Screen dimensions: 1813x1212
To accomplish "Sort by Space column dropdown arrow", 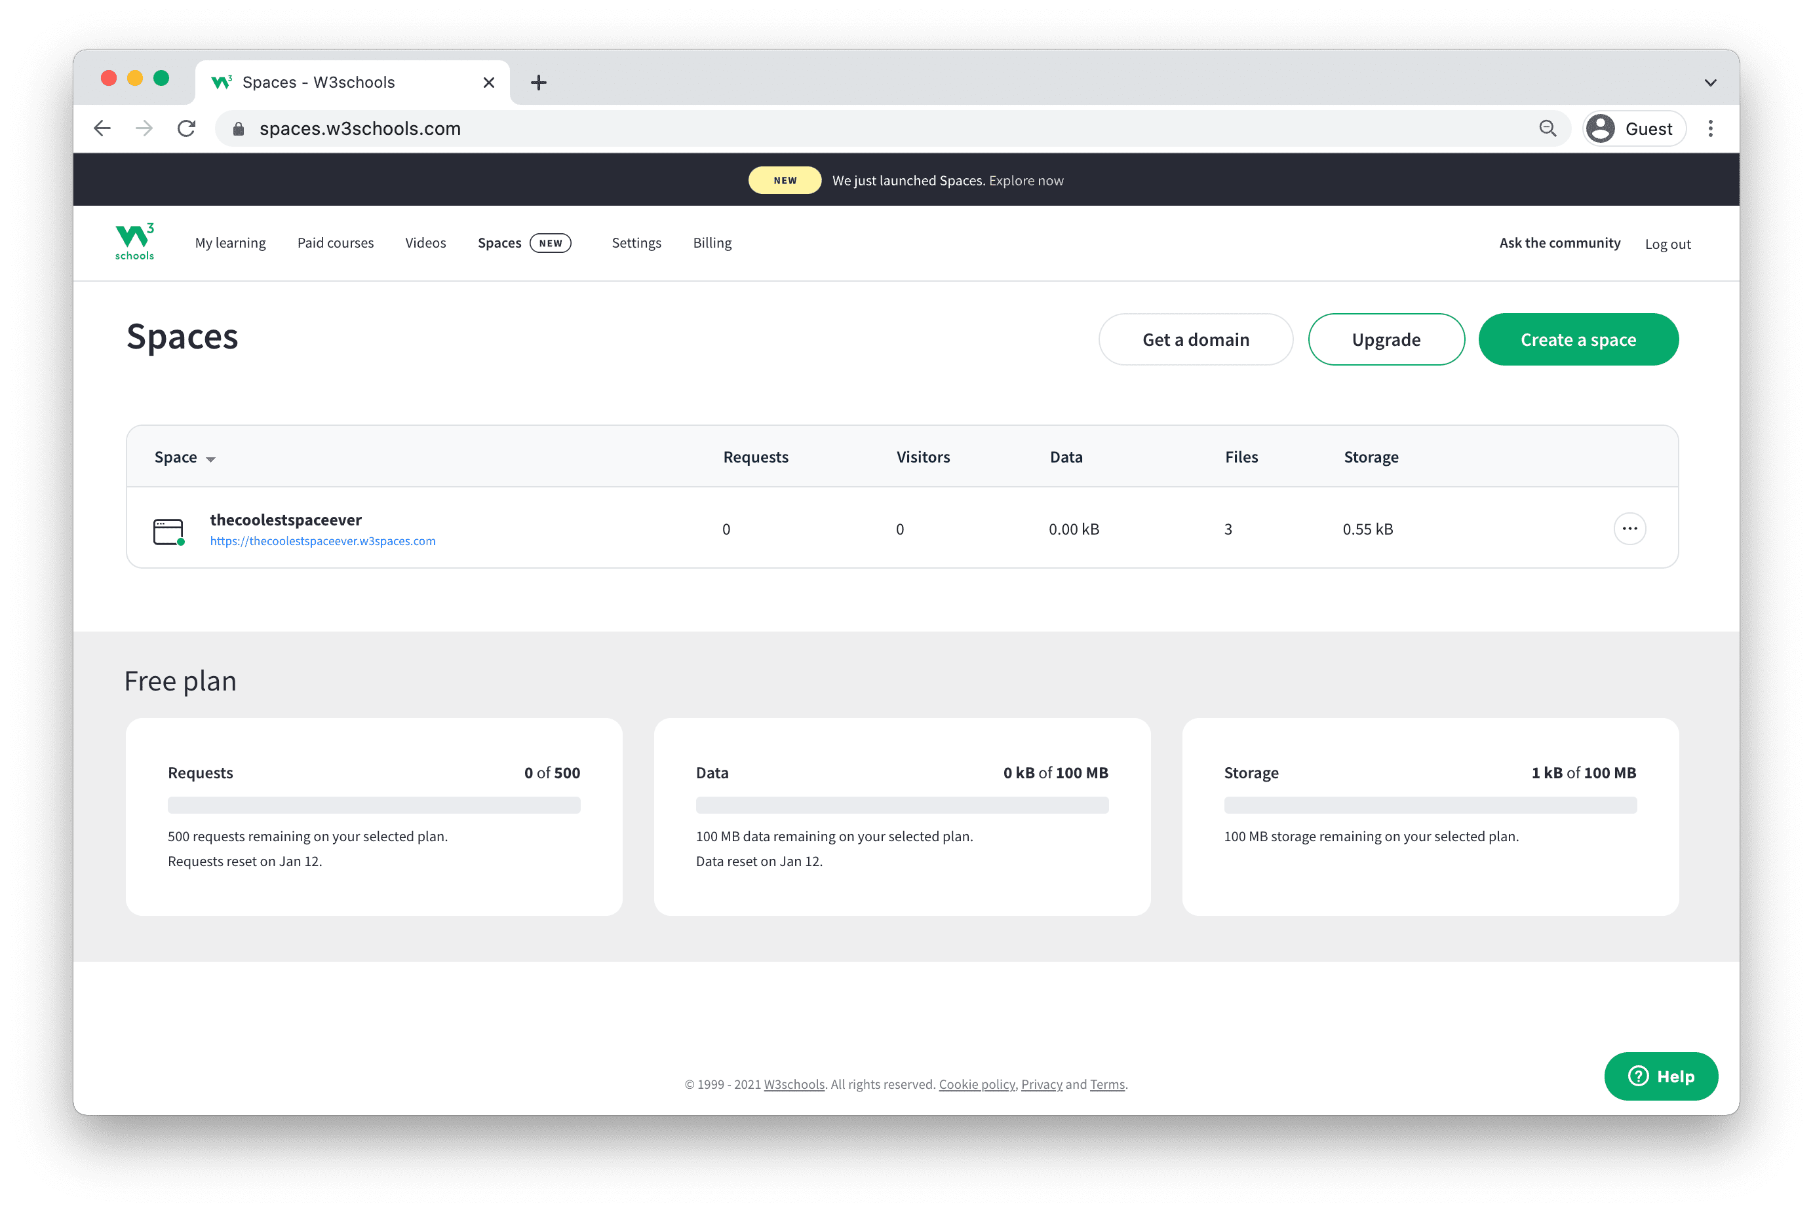I will pos(210,459).
